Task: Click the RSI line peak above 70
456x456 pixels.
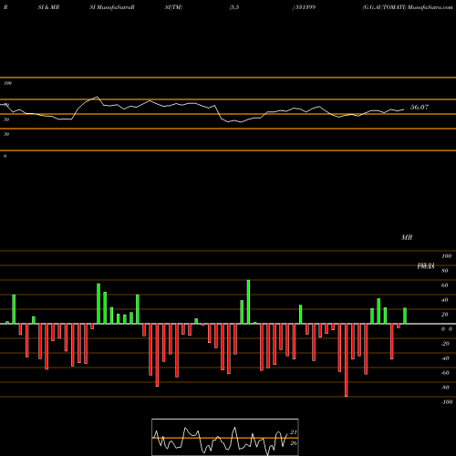Action: [97, 97]
